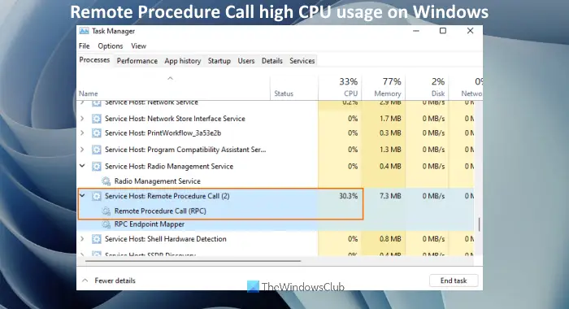Click the 7.3 MB memory value
This screenshot has width=569, height=309.
click(390, 196)
